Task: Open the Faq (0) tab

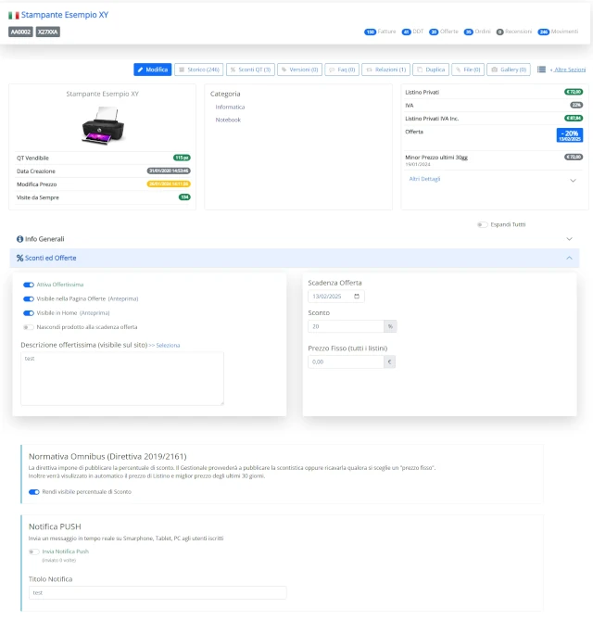Action: pos(342,70)
